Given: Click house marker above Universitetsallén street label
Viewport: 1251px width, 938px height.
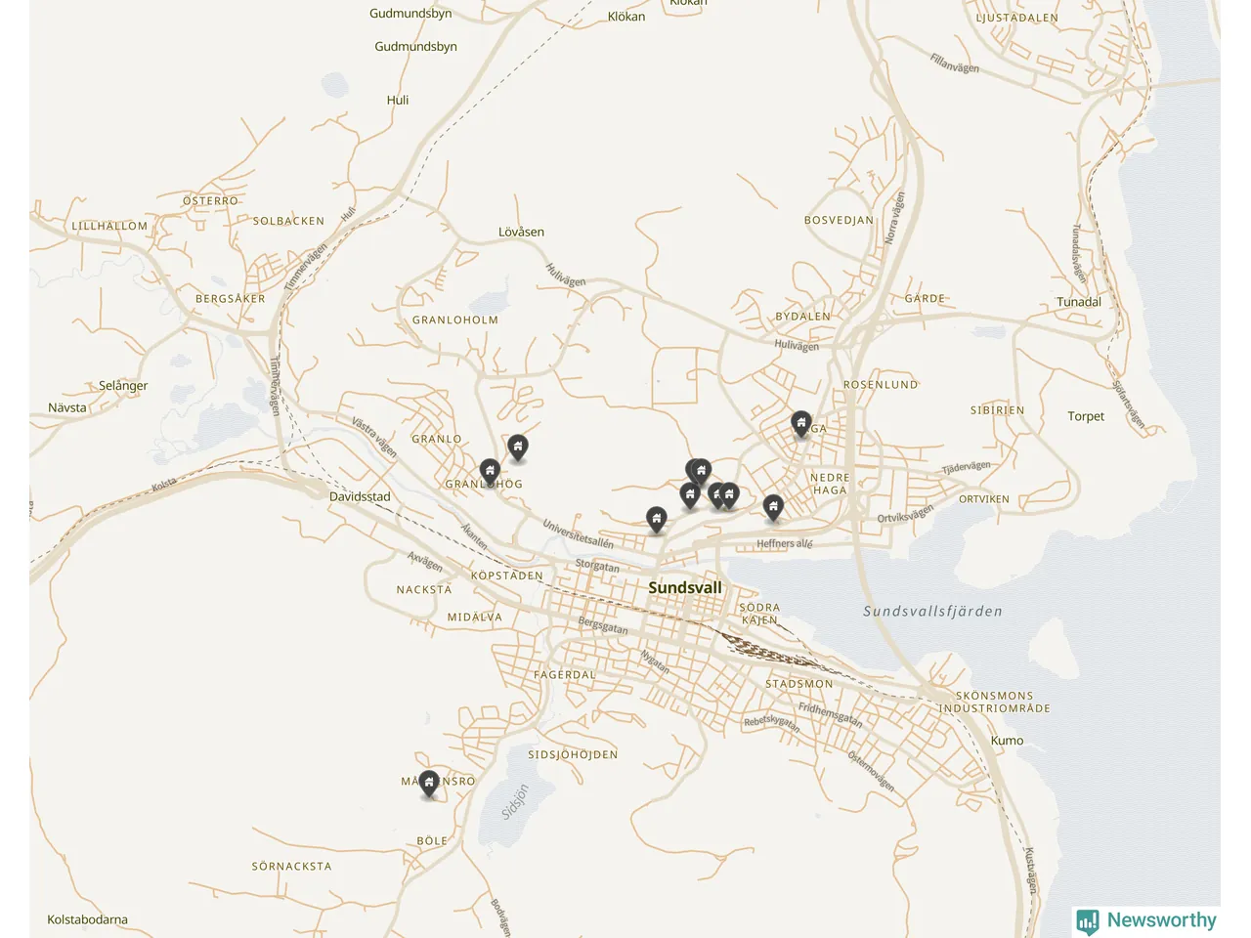Looking at the screenshot, I should pyautogui.click(x=657, y=519).
